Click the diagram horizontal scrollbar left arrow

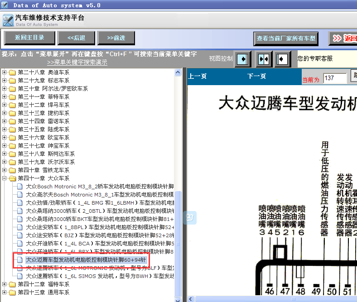191,299
